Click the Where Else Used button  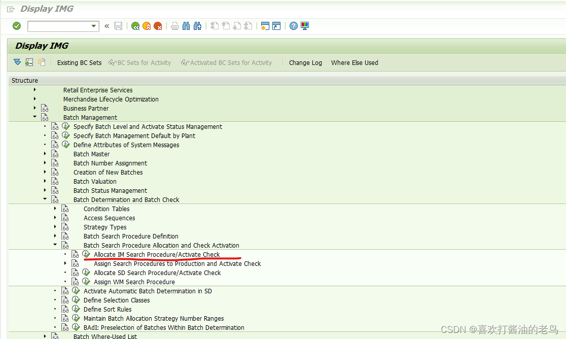click(x=354, y=62)
